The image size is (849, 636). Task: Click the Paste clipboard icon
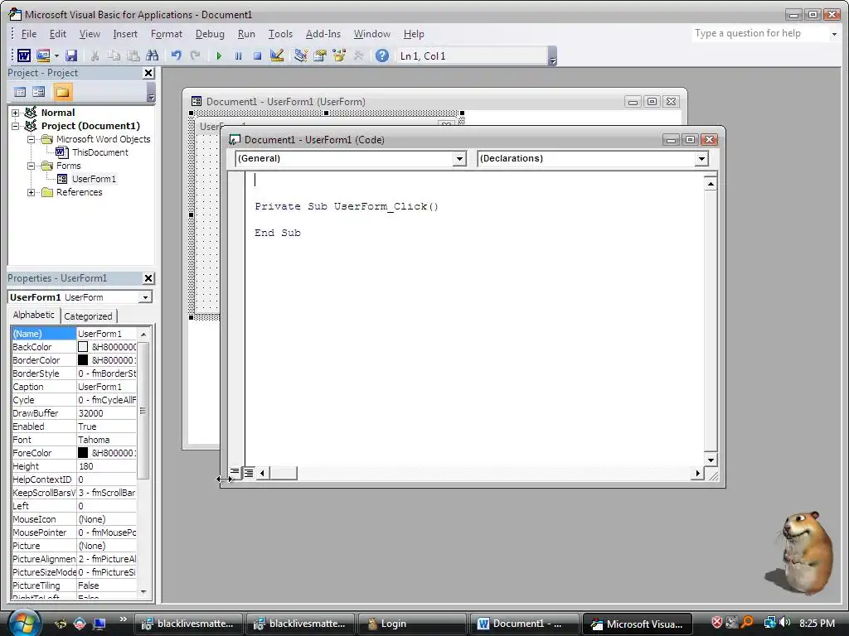click(x=133, y=55)
